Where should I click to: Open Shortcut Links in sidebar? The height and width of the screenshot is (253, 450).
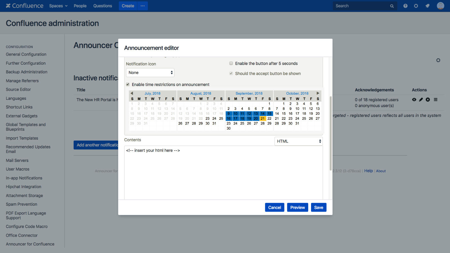pos(19,107)
